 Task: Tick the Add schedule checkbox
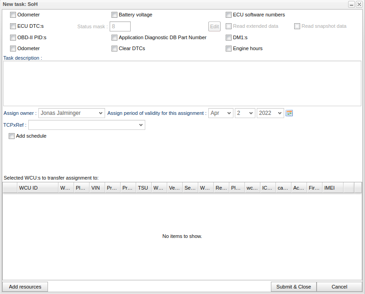point(12,136)
